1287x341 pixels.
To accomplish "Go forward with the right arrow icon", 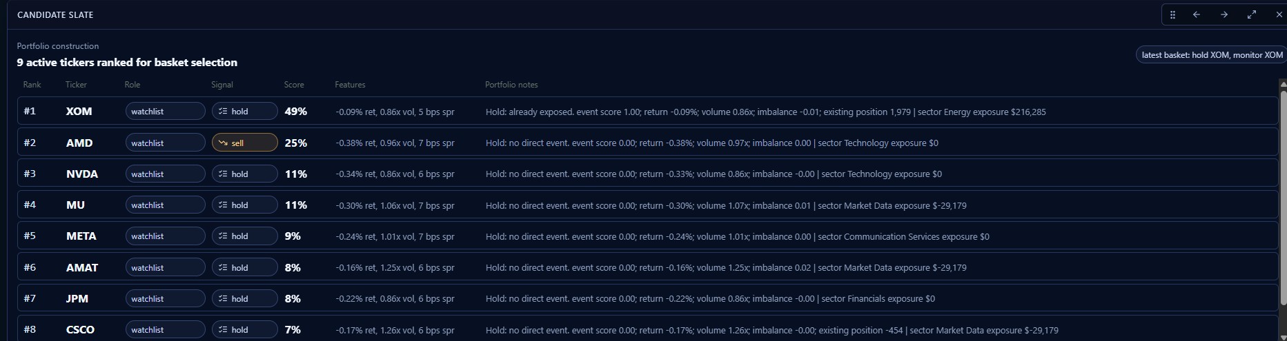I will tap(1224, 14).
